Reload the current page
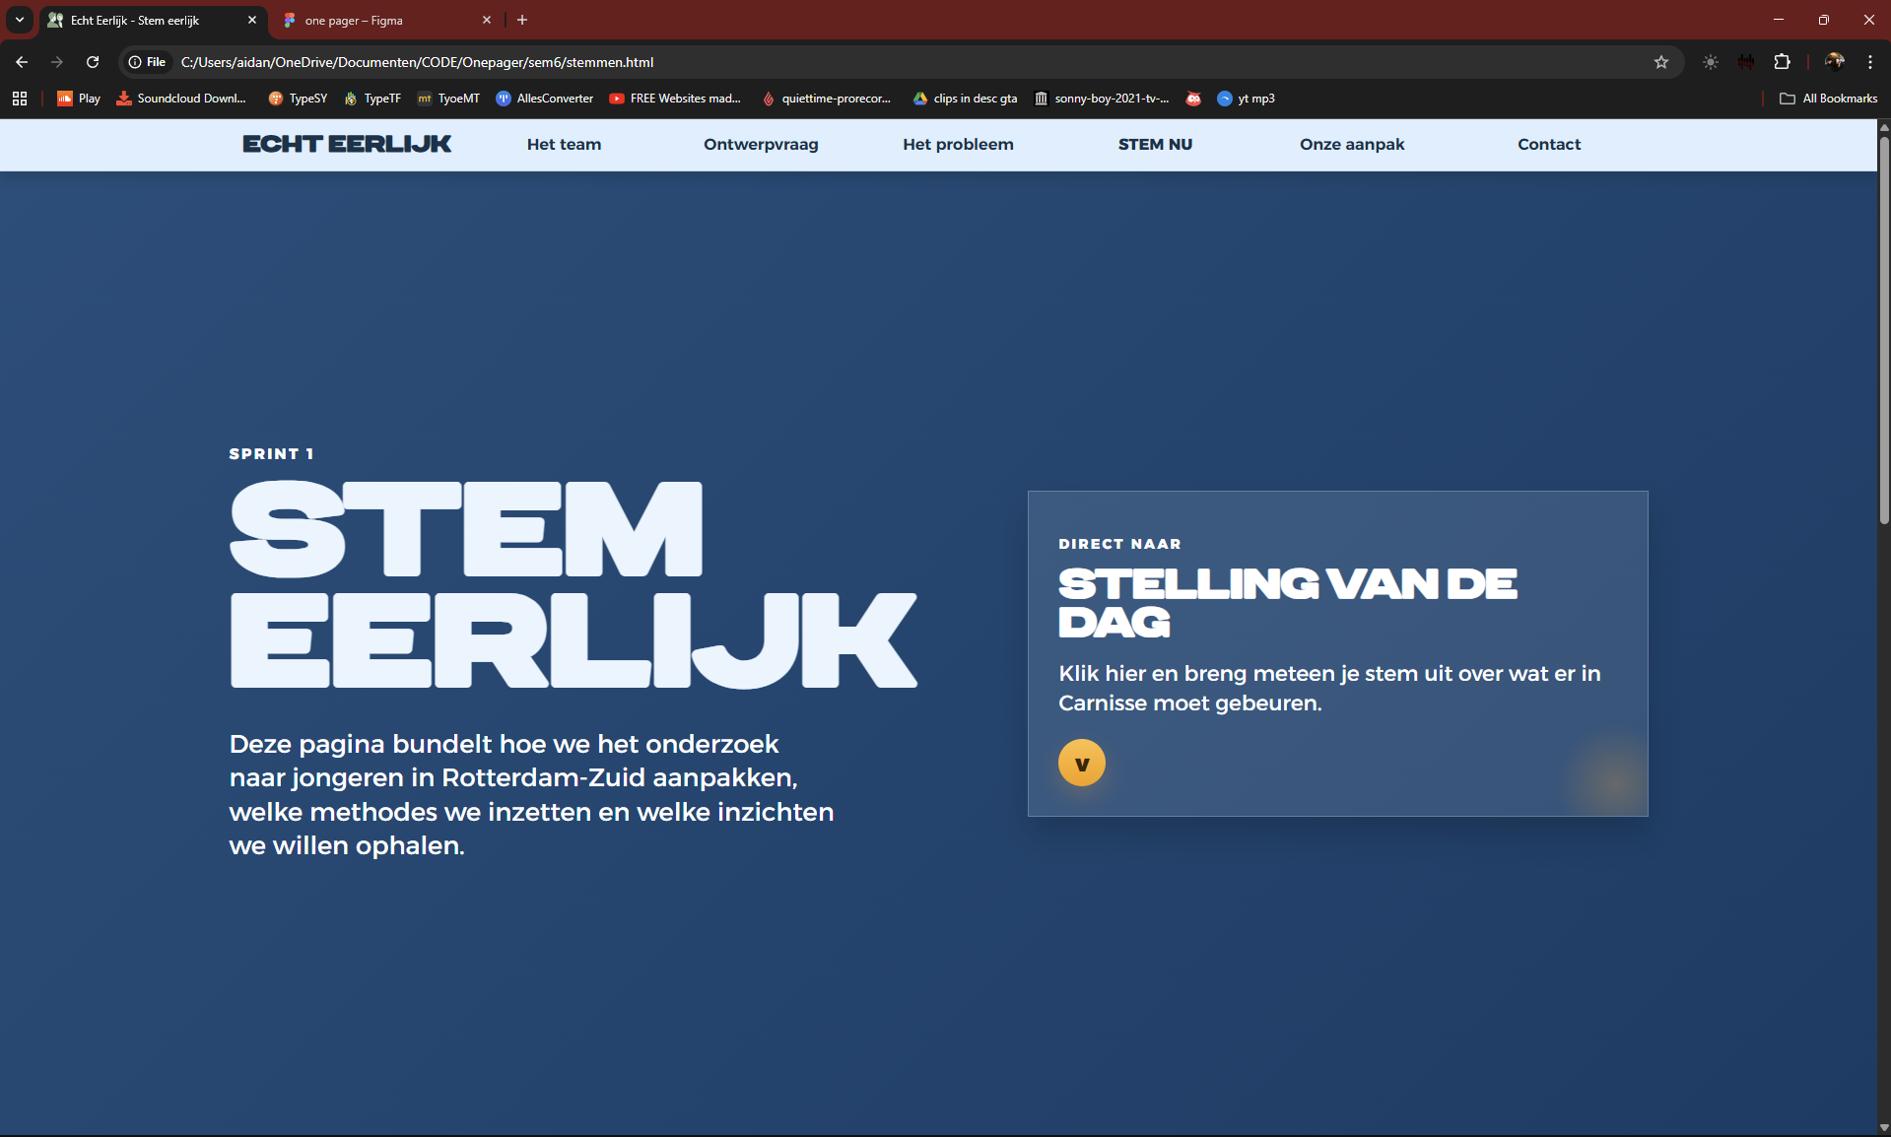 click(92, 62)
